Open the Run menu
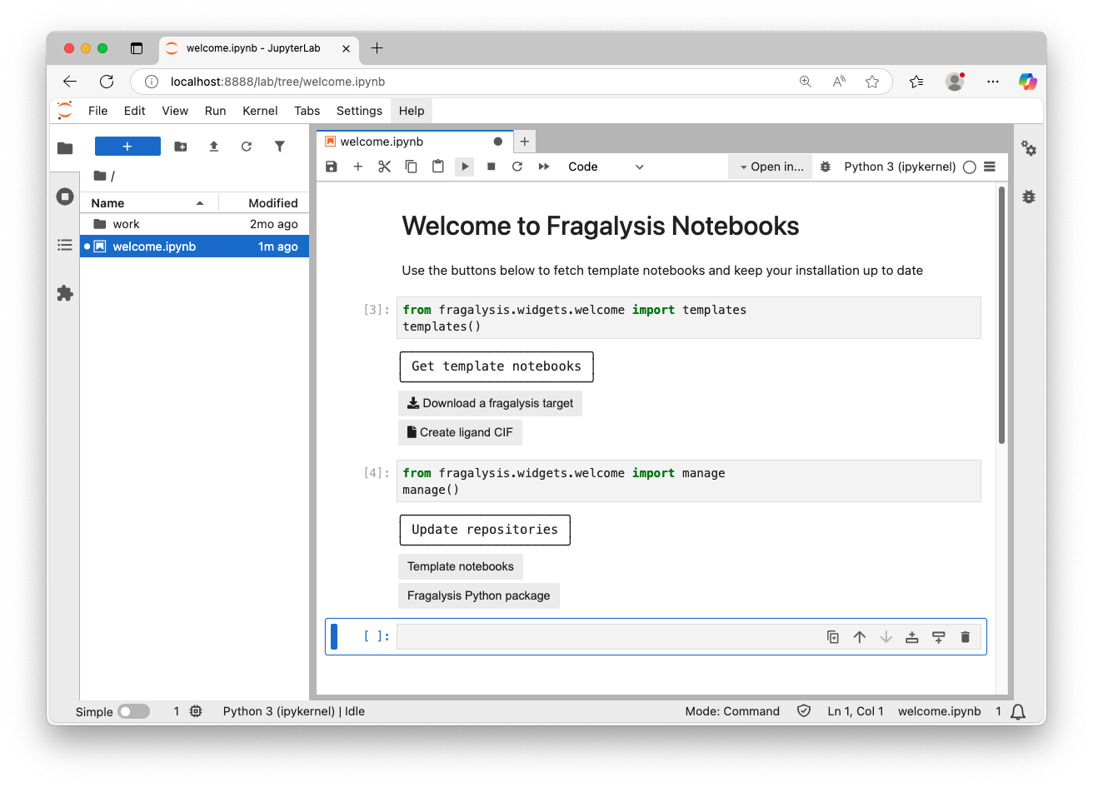Viewport: 1093px width, 787px height. pyautogui.click(x=216, y=111)
